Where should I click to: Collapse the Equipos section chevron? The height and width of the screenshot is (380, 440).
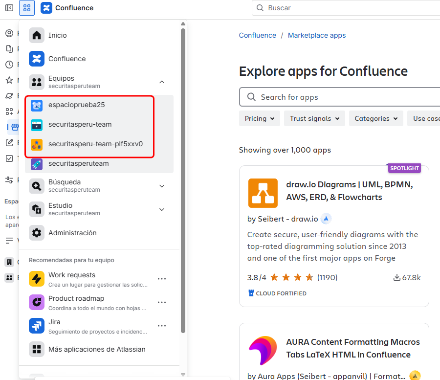[162, 82]
